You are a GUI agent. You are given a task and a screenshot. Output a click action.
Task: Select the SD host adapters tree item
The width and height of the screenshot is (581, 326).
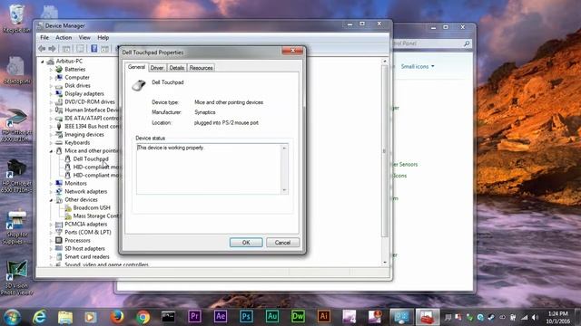tap(84, 248)
